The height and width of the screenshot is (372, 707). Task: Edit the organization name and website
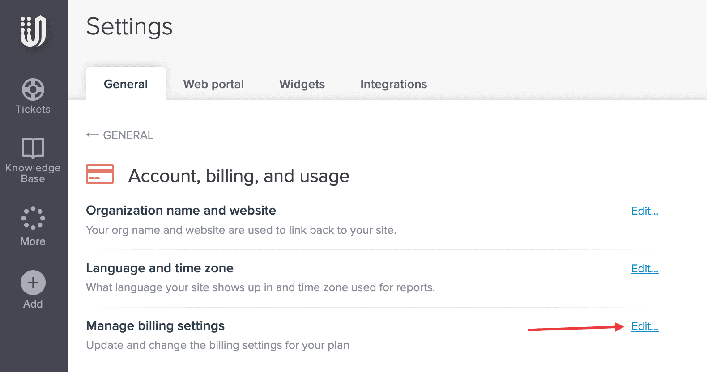click(644, 211)
